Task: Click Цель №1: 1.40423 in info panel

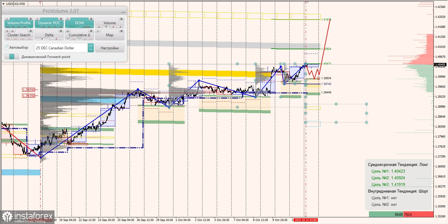Action: coord(388,171)
